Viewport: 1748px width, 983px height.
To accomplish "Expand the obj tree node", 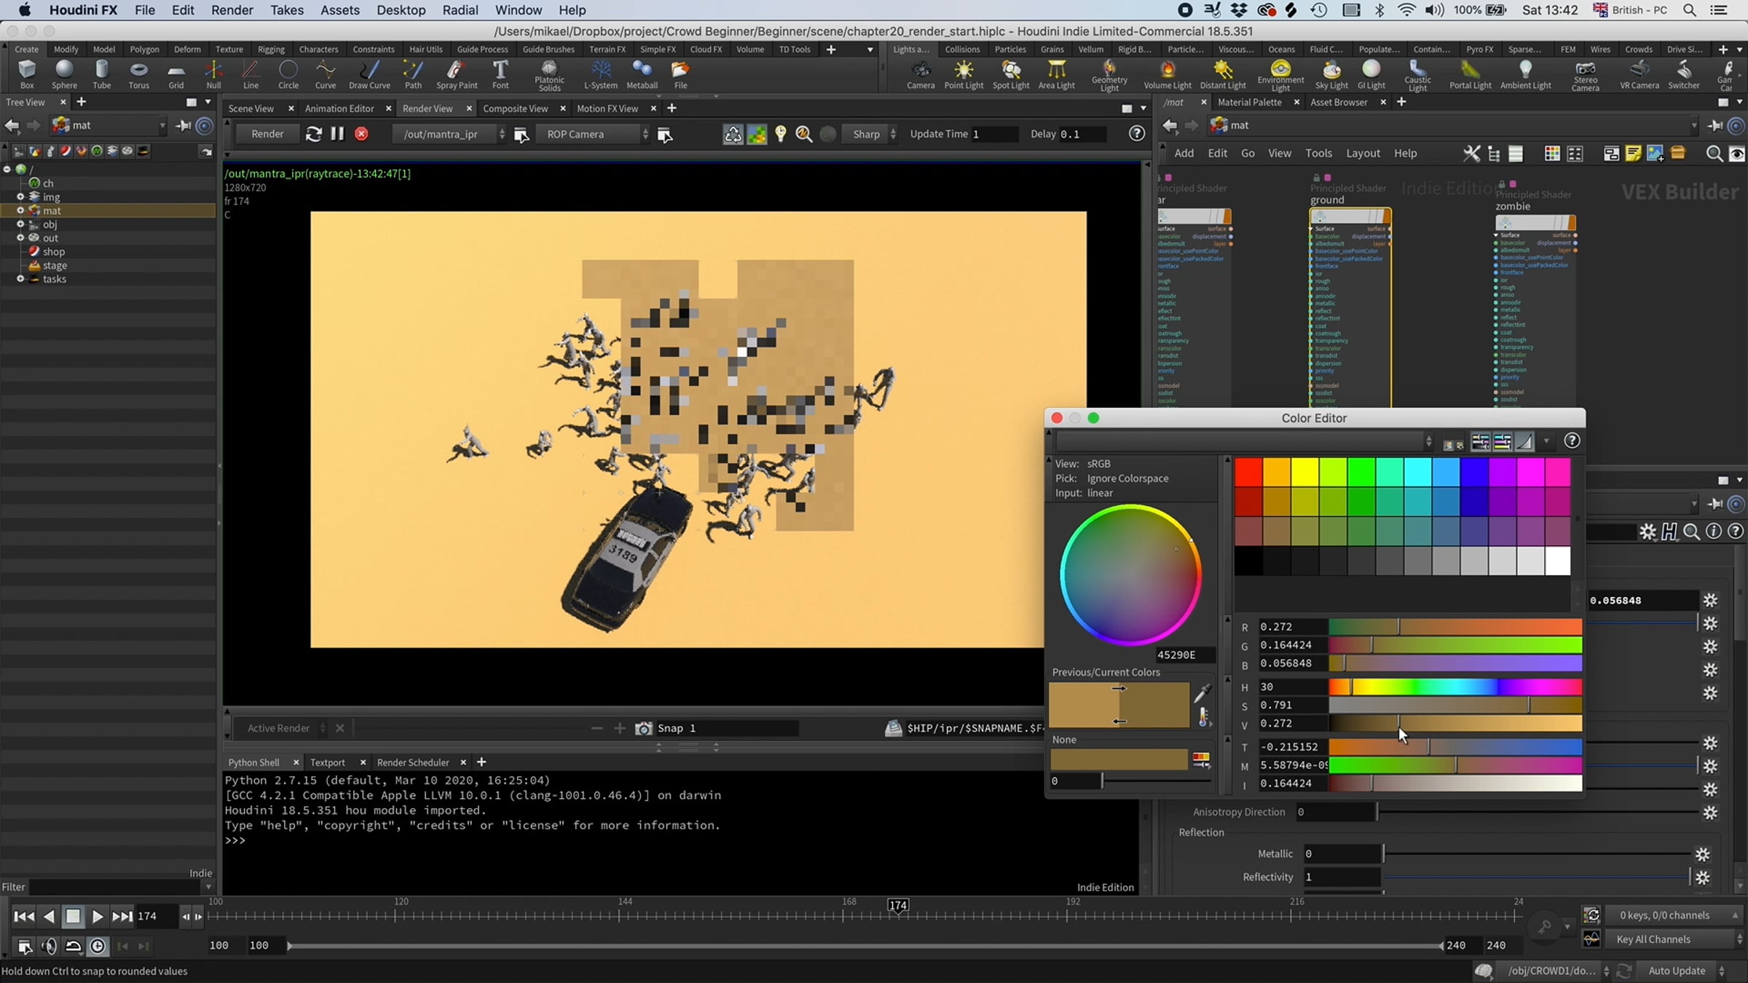I will [20, 224].
